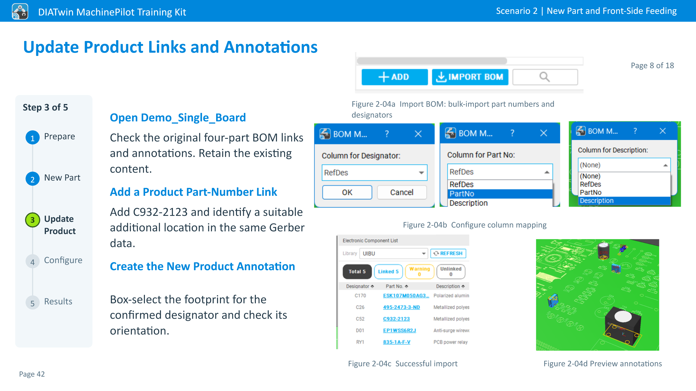
Task: Open part link 835-1A-F-V
Action: [397, 342]
